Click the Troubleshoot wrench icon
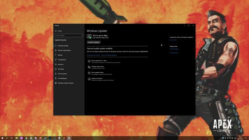 [56, 59]
